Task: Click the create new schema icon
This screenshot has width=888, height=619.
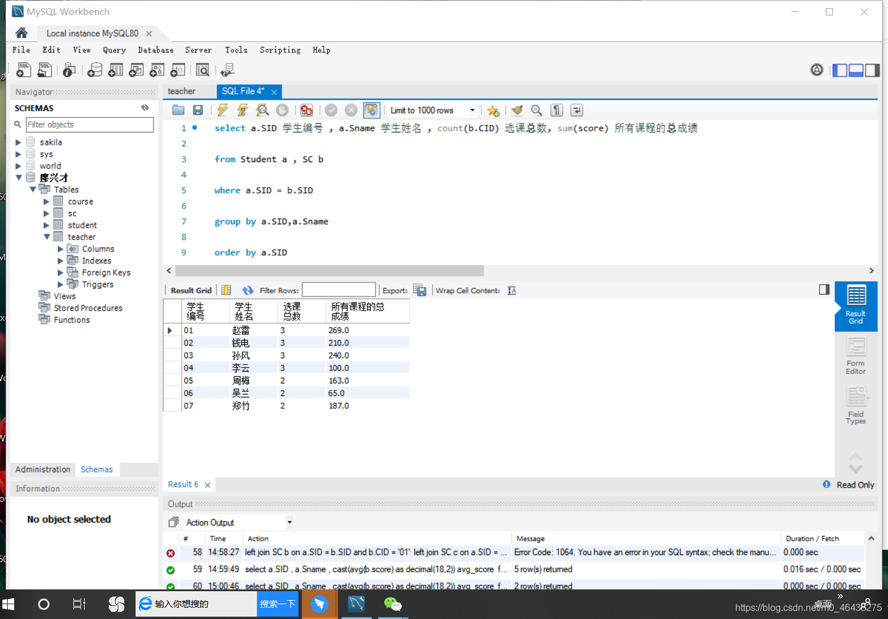Action: (x=95, y=70)
